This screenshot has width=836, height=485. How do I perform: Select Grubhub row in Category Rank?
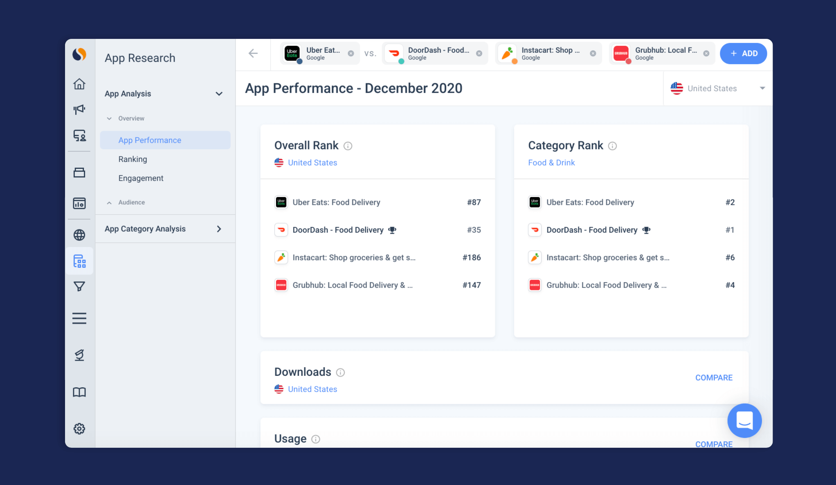click(631, 285)
